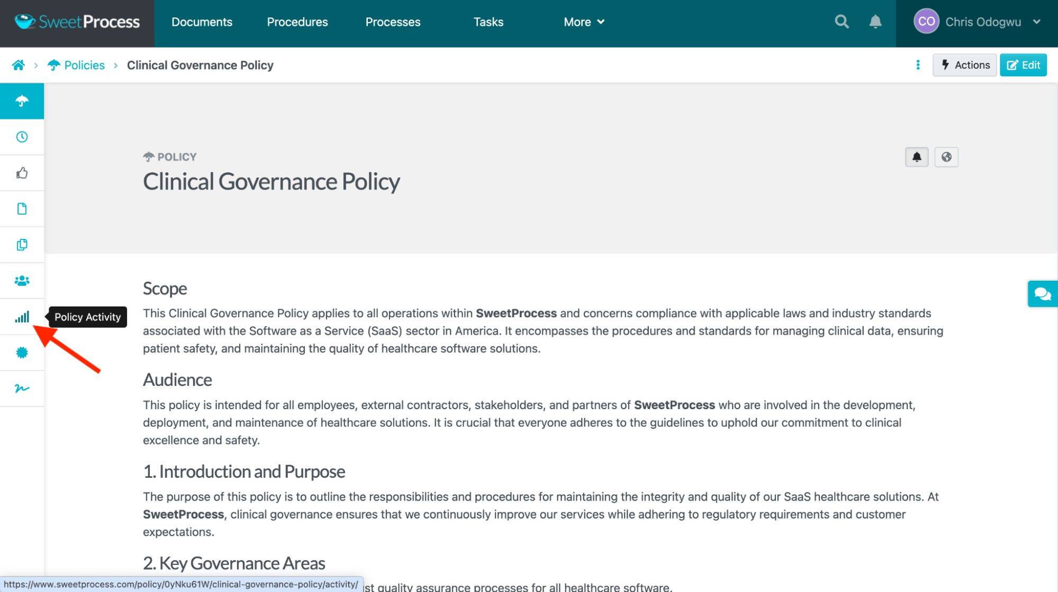Open the Policy Activity bar-chart icon
Viewport: 1058px width, 592px height.
[22, 317]
